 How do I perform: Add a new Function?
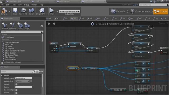click(12, 26)
